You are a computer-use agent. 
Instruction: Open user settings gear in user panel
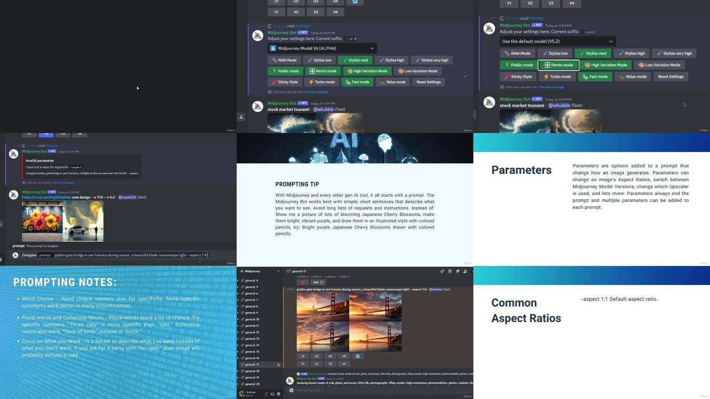click(x=279, y=394)
